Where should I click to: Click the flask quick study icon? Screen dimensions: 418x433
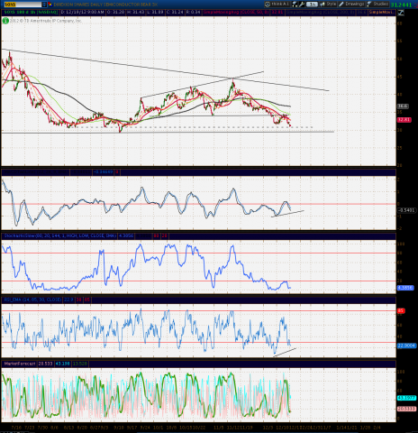click(295, 5)
